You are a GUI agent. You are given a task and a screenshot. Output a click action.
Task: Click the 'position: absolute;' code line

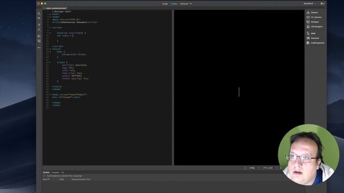click(x=75, y=65)
